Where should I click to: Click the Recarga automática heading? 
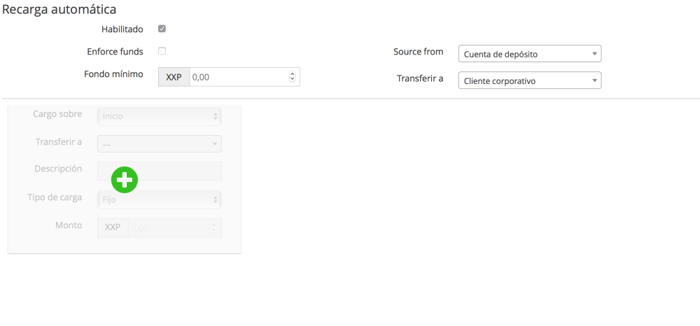(x=59, y=10)
